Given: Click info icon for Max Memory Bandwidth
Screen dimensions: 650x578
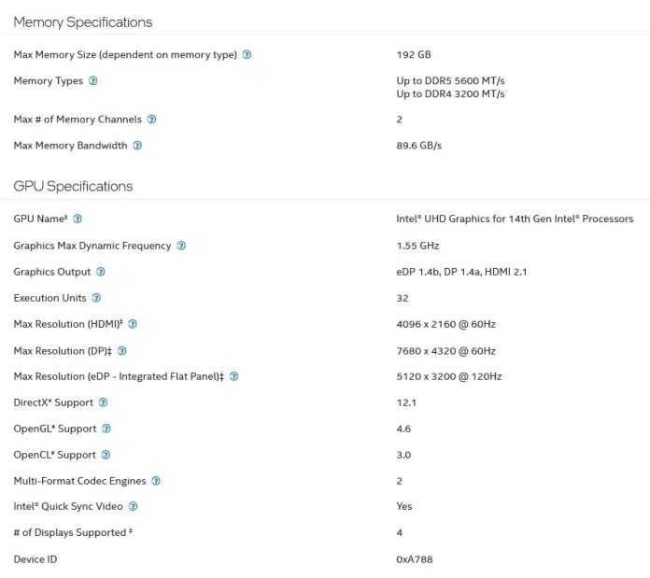Looking at the screenshot, I should click(x=137, y=146).
